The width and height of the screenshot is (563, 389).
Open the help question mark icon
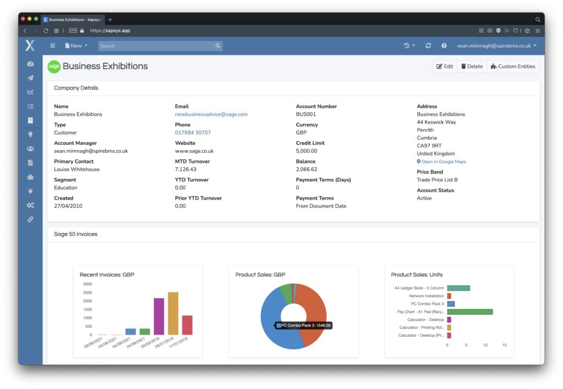click(x=444, y=46)
